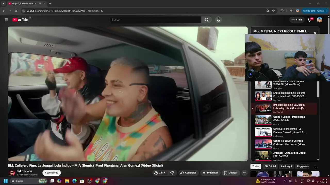This screenshot has height=185, width=330.
Task: Open volume control in system tray
Action: (x=313, y=181)
